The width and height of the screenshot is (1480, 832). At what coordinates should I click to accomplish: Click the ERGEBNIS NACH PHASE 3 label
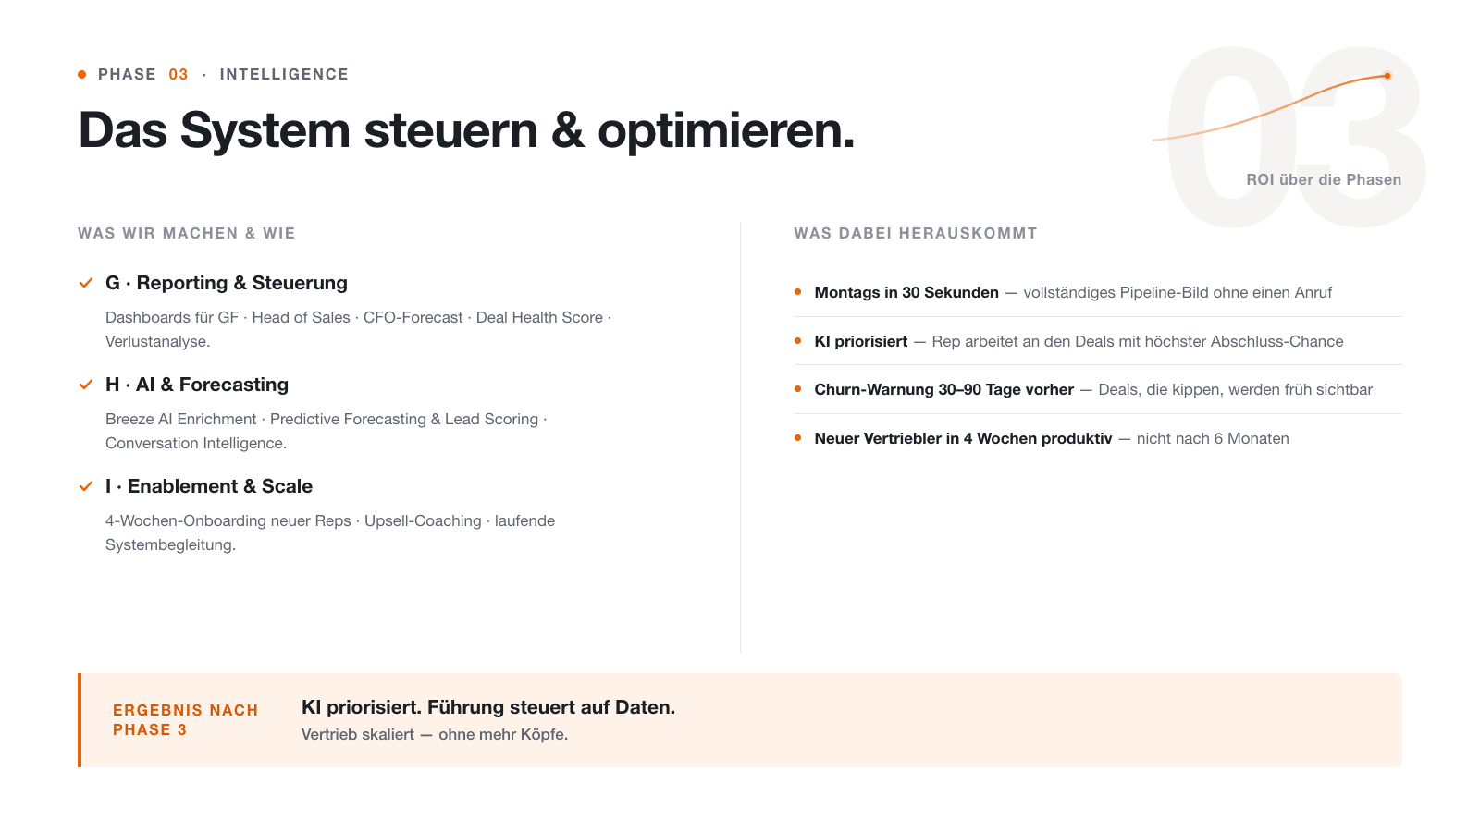[x=185, y=720]
